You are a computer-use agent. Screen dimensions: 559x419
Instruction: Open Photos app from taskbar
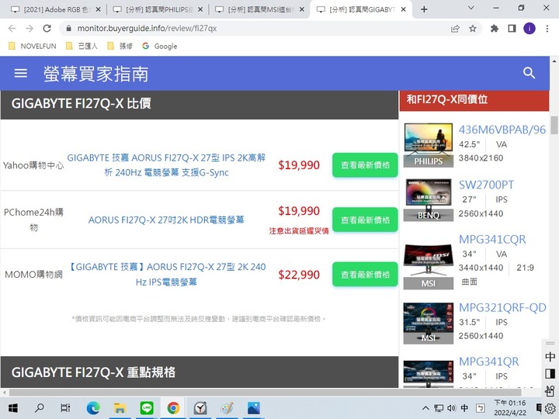pyautogui.click(x=254, y=408)
